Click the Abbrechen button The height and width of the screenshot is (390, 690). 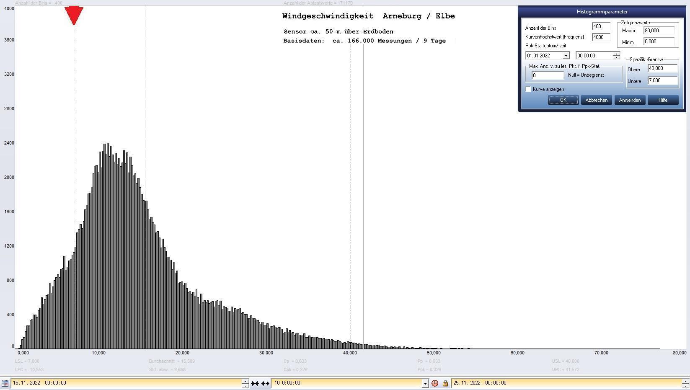point(596,100)
